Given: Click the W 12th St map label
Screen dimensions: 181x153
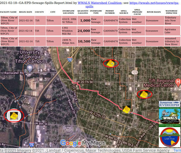Looking at the screenshot, I should pyautogui.click(x=97, y=115).
